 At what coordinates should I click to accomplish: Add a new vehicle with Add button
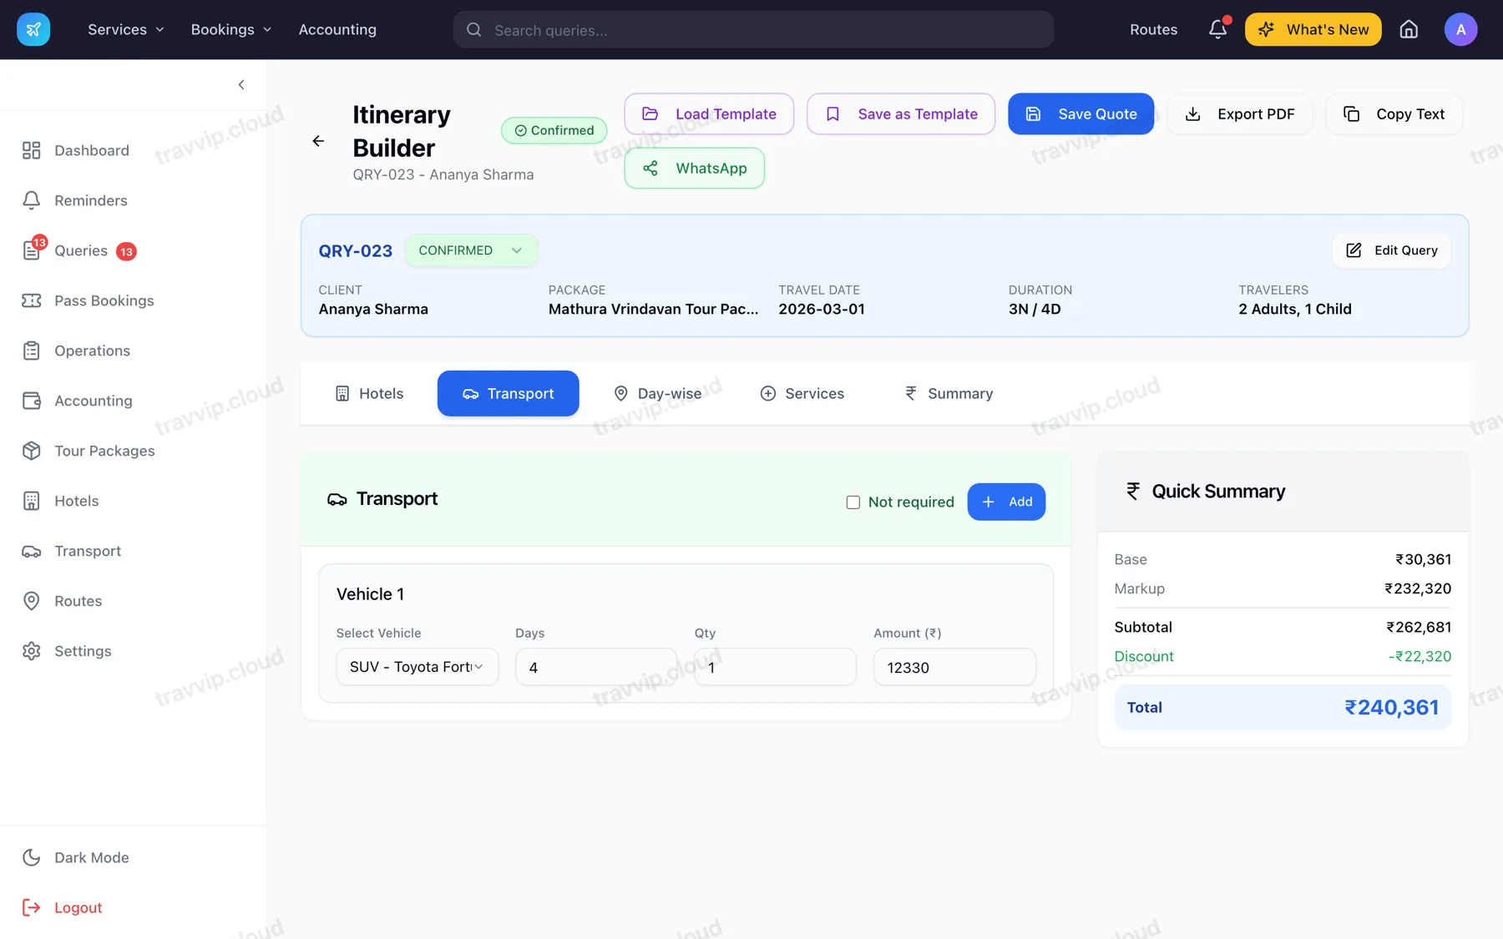click(1006, 502)
